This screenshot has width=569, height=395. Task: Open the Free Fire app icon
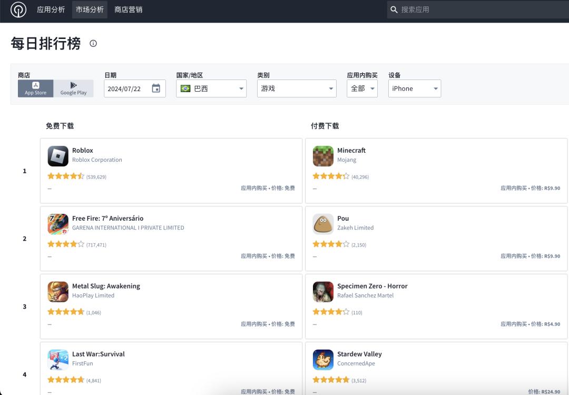click(58, 224)
